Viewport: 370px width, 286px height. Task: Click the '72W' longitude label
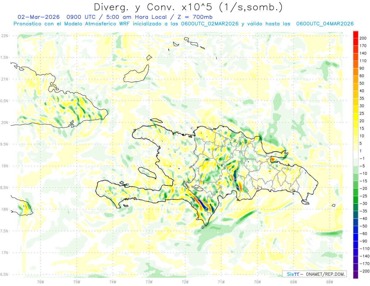tap(185, 282)
